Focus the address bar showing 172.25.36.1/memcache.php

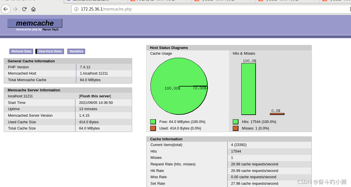[x=211, y=9]
